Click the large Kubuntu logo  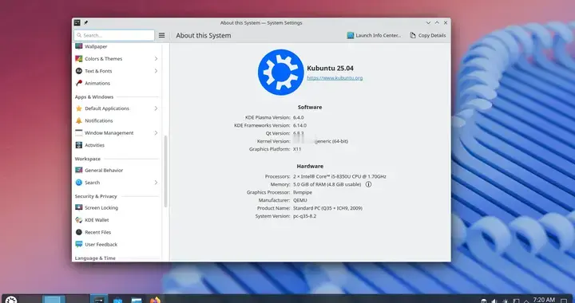[x=281, y=72]
